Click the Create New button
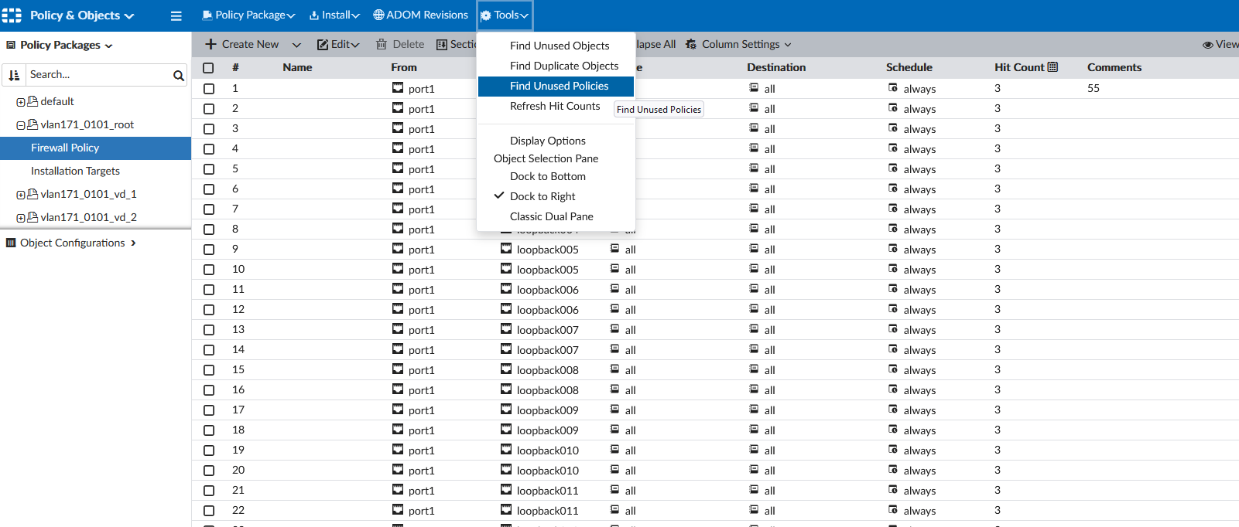 click(x=241, y=44)
